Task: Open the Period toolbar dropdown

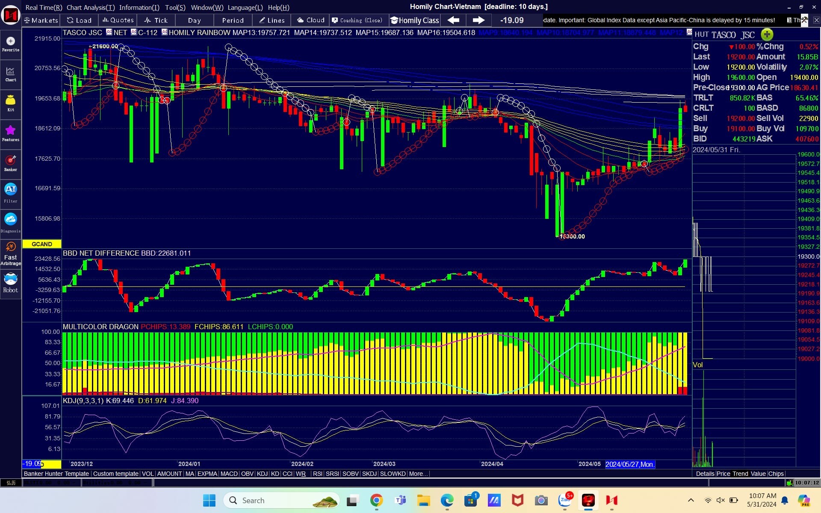Action: 233,20
